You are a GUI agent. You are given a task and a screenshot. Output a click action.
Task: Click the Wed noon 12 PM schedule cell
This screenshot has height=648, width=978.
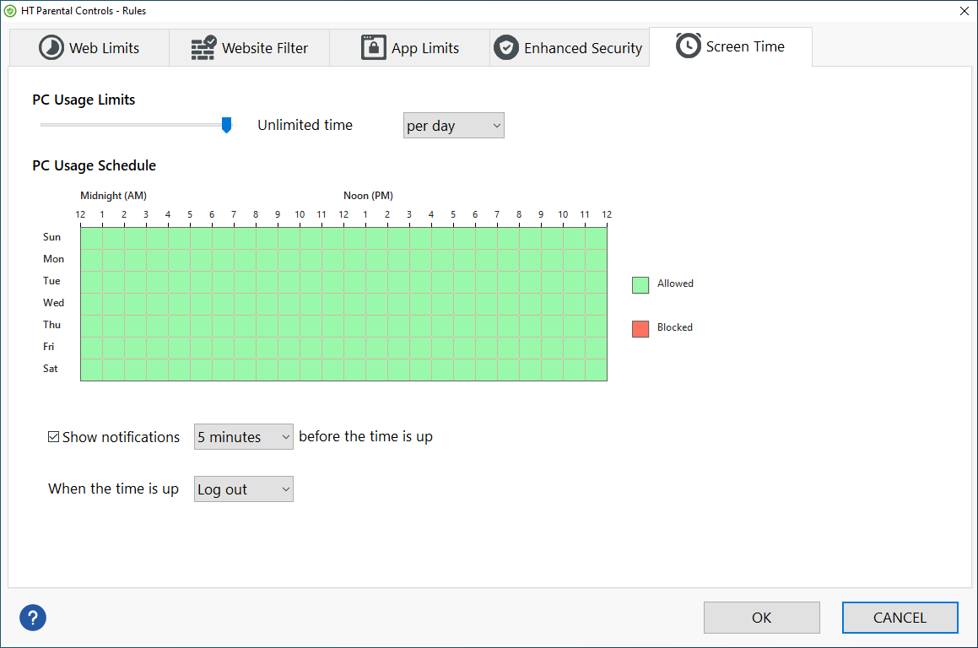click(355, 304)
